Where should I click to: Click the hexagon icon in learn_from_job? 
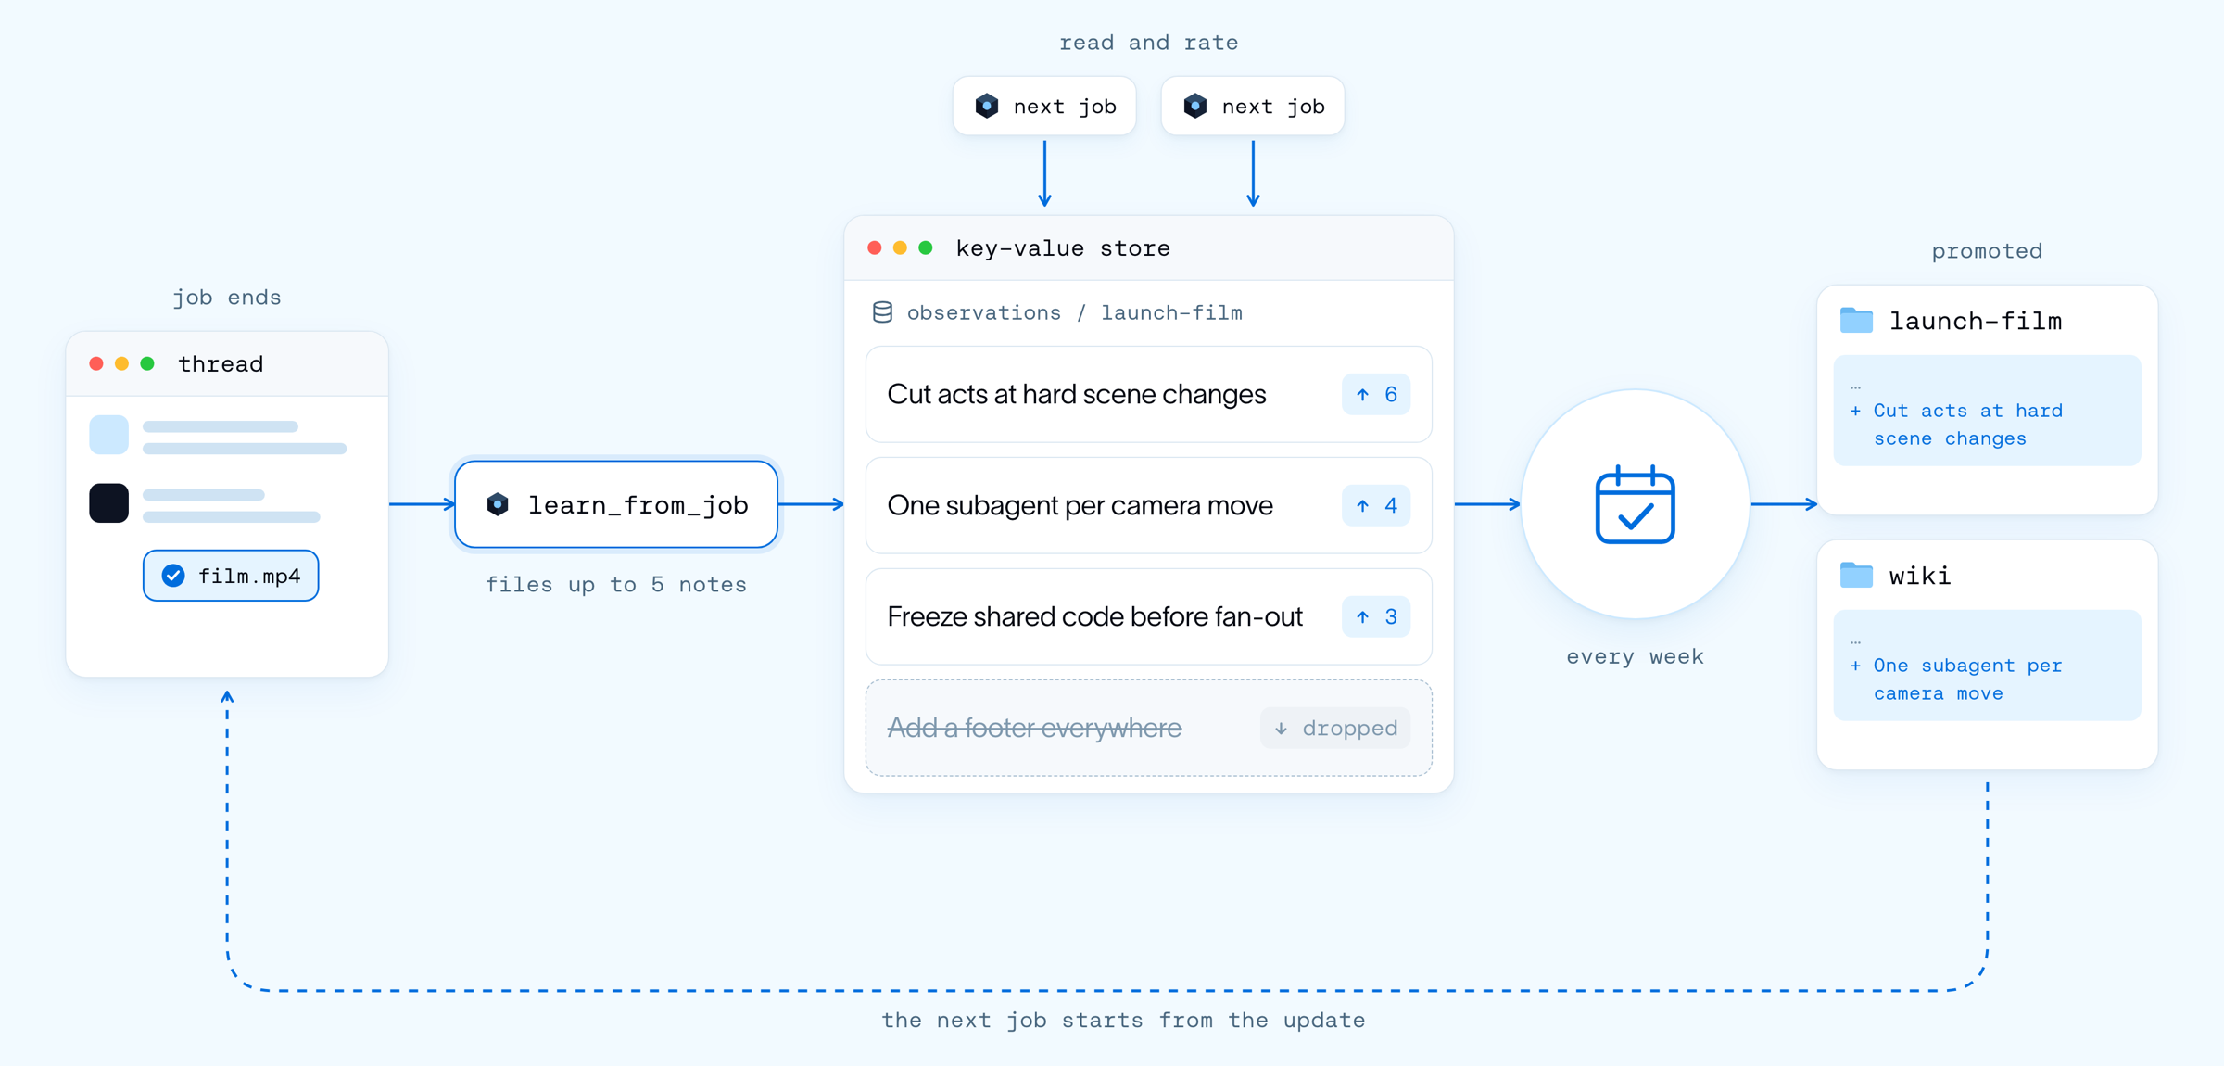coord(498,504)
